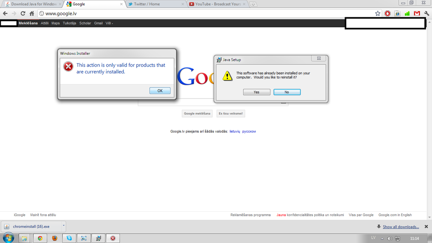Open Maps in Google's top bar
The image size is (432, 243).
55,23
